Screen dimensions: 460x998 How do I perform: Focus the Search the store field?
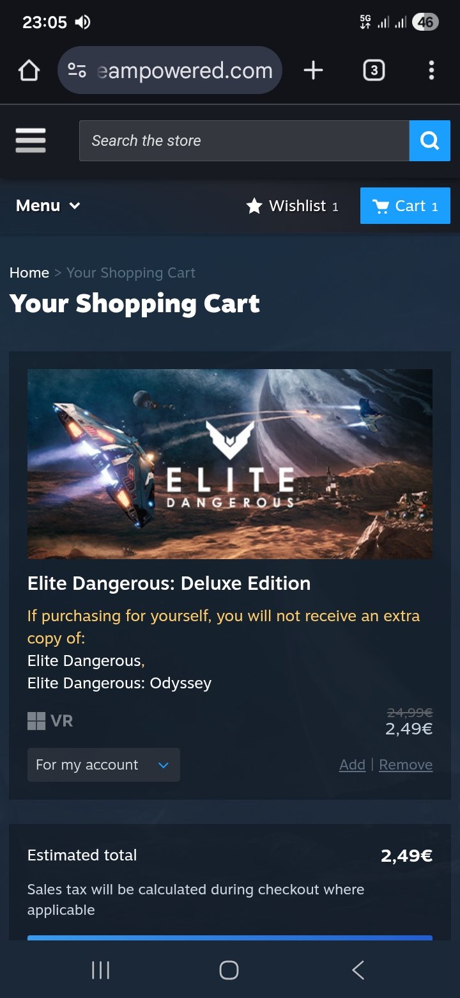tap(244, 141)
